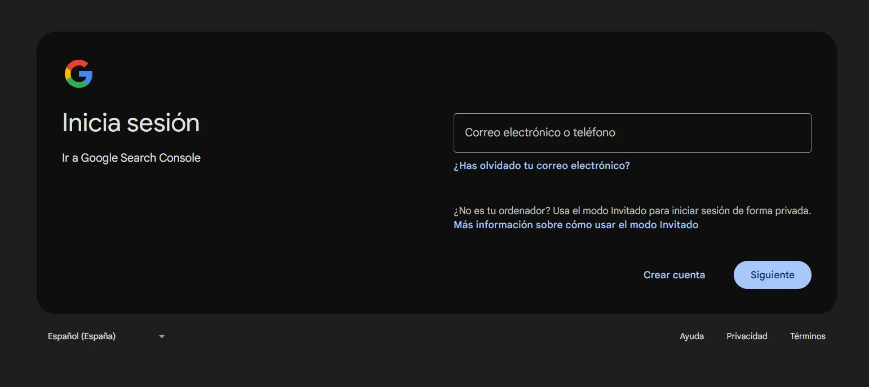Open the Español (España) language dropdown

[x=106, y=336]
